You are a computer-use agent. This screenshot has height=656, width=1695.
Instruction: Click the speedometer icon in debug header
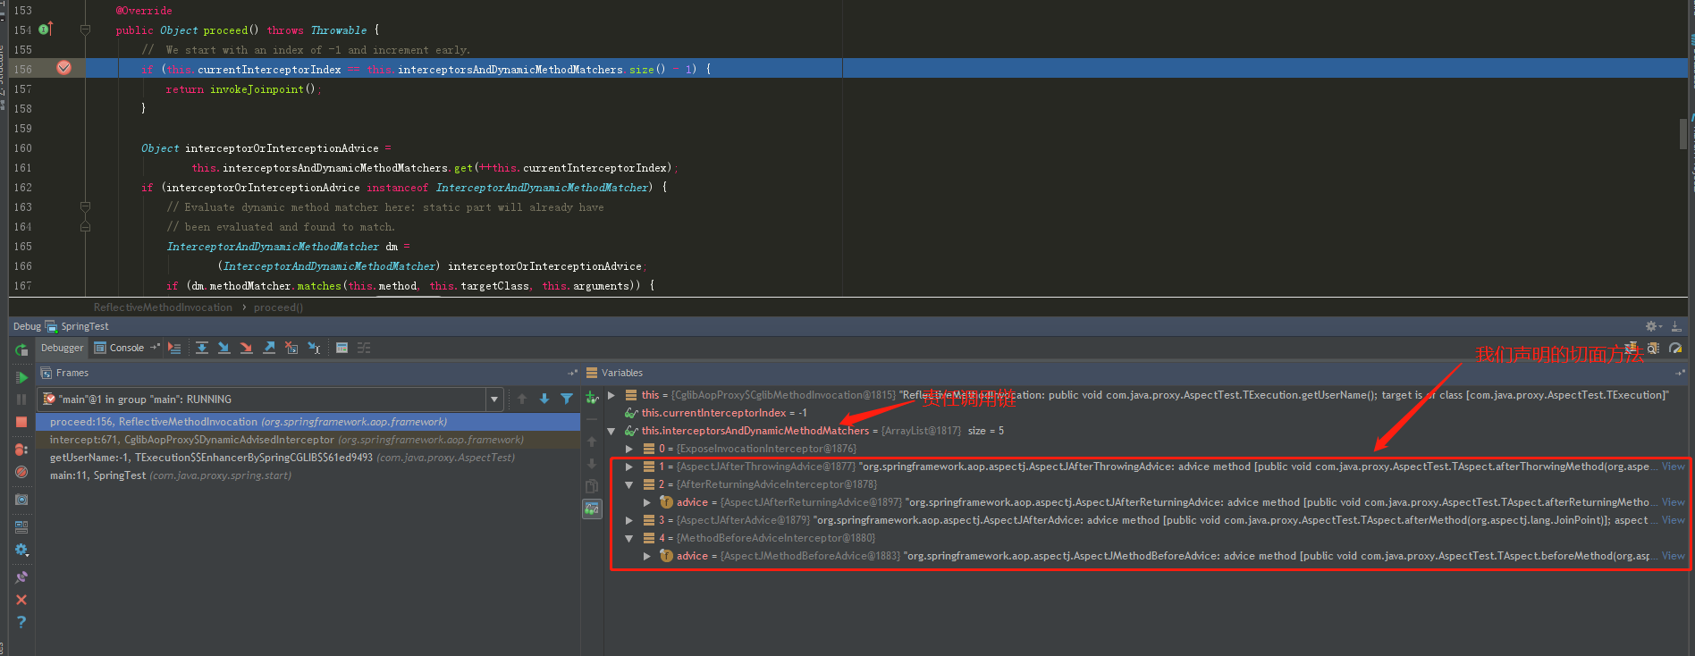1675,349
